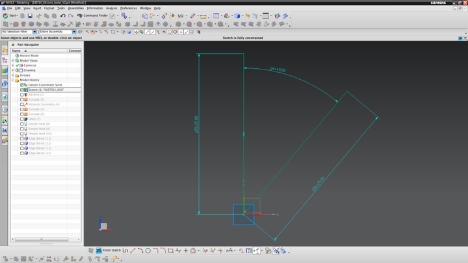Image resolution: width=468 pixels, height=263 pixels.
Task: Select the sketch Point tool
Action: [186, 251]
